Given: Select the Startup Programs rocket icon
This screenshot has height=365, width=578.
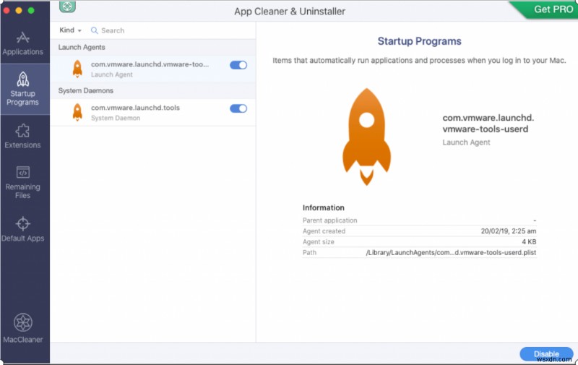Looking at the screenshot, I should pos(23,80).
